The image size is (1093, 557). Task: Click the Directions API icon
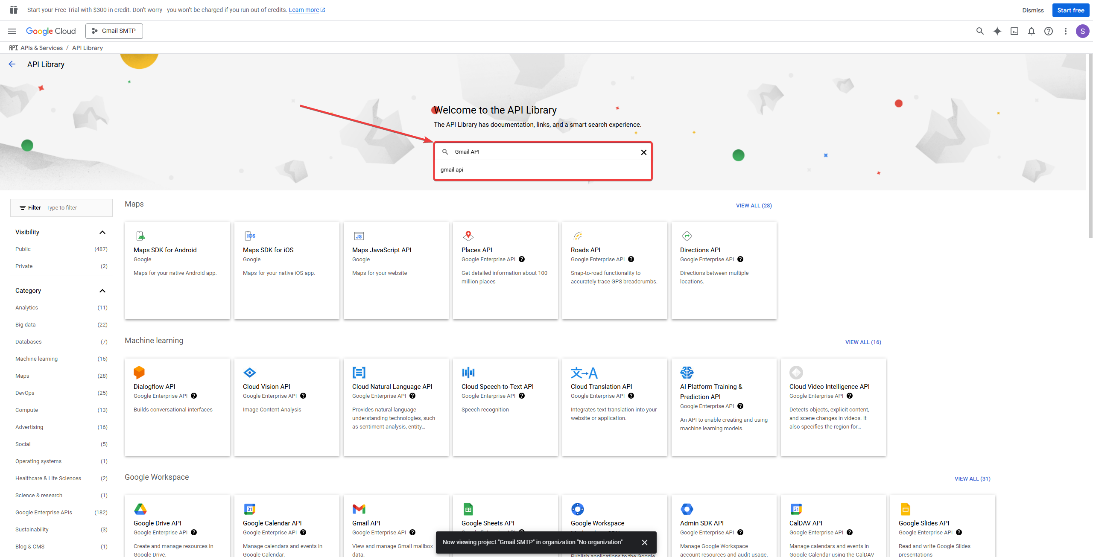pos(687,236)
